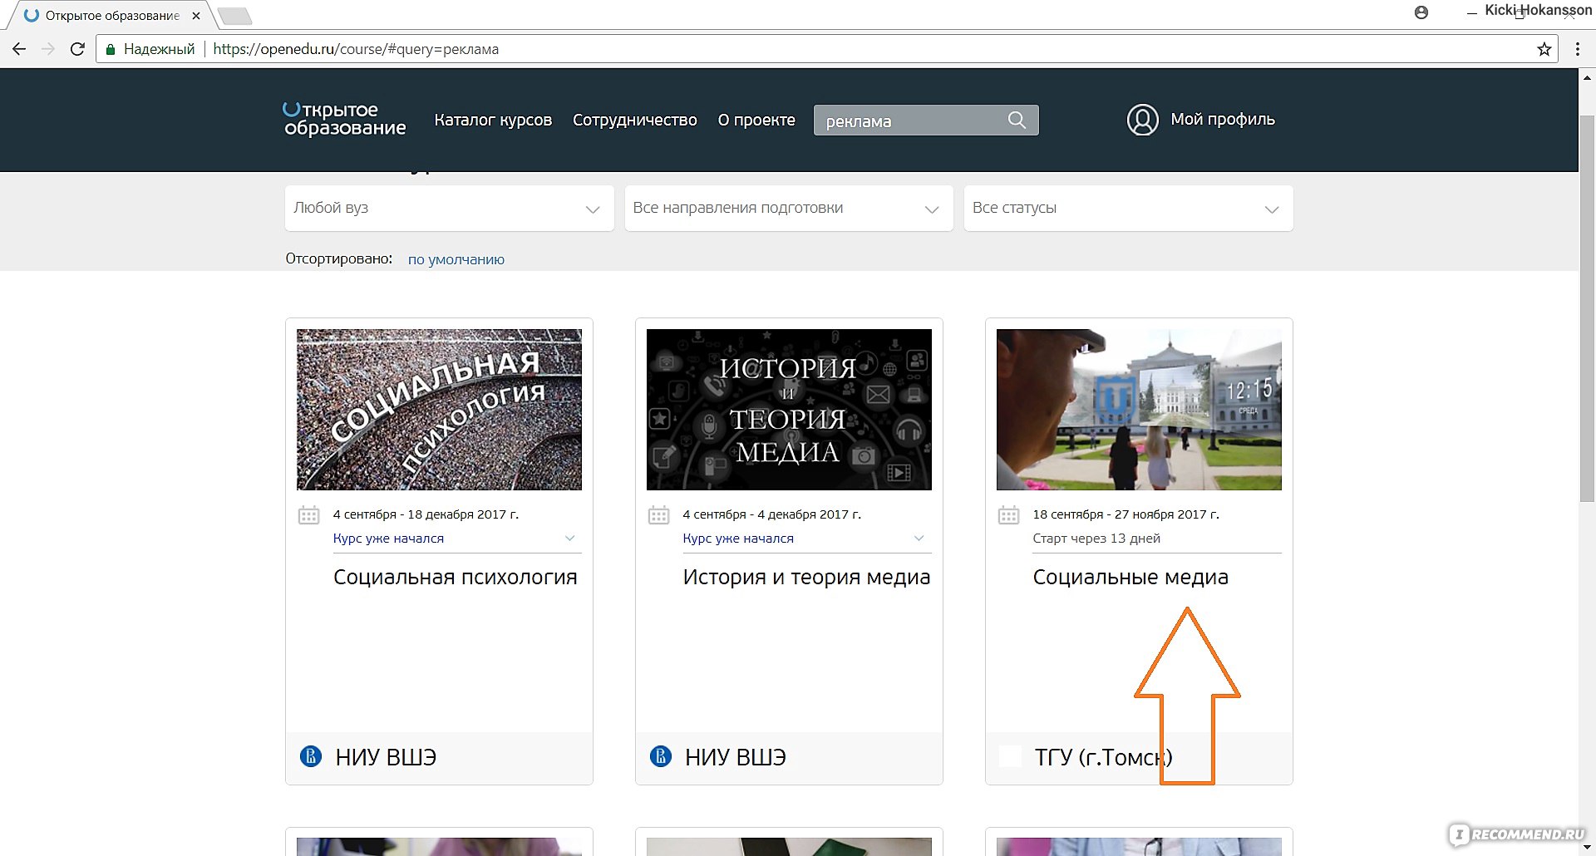Click the browser address bar URL
The width and height of the screenshot is (1596, 856).
[356, 49]
